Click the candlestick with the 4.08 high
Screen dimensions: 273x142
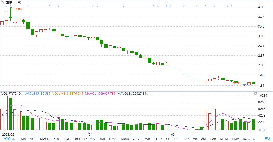[11, 14]
